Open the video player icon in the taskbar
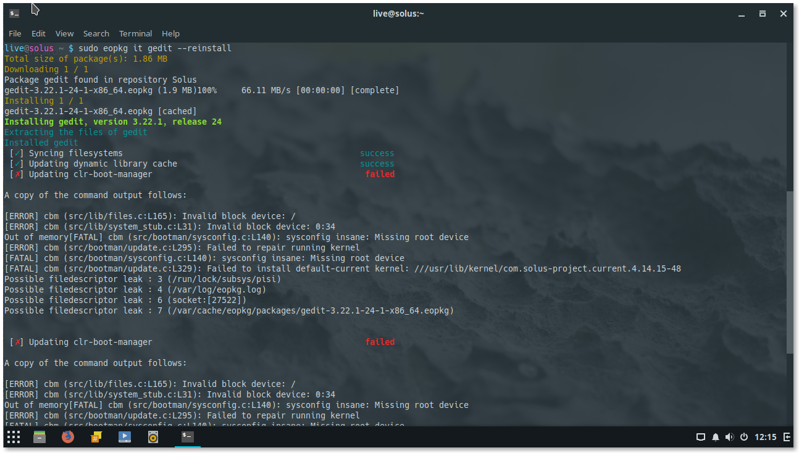The width and height of the screenshot is (799, 453). click(x=125, y=437)
